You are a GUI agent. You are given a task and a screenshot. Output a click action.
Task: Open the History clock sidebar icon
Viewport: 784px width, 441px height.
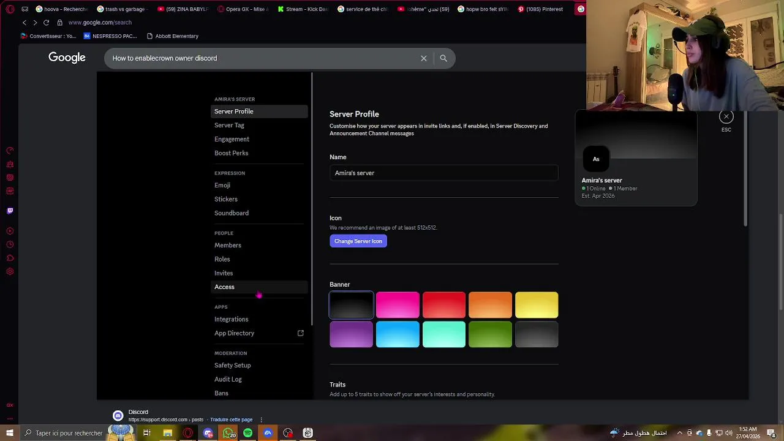10,245
